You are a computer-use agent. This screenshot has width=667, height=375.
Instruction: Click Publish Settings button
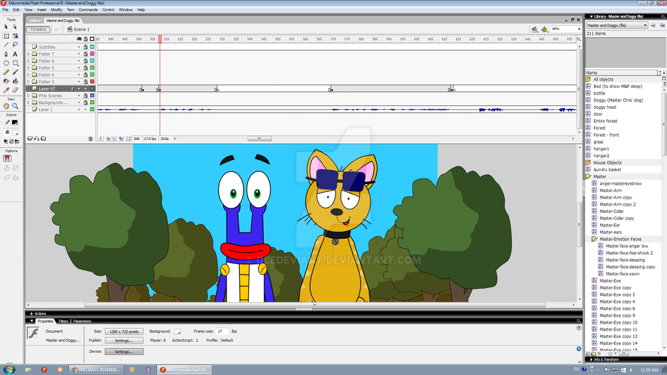tap(124, 340)
